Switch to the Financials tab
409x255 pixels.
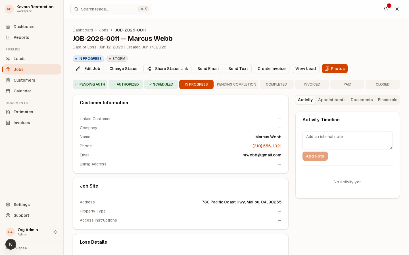coord(387,100)
